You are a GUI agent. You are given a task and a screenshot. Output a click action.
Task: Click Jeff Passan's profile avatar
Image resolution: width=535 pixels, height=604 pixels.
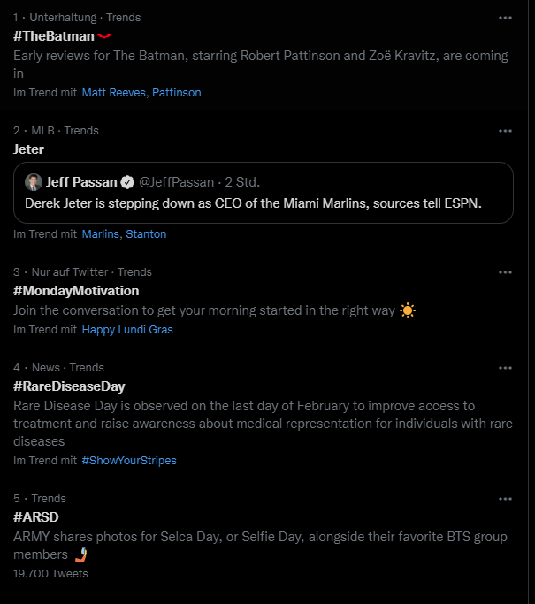[x=34, y=182]
